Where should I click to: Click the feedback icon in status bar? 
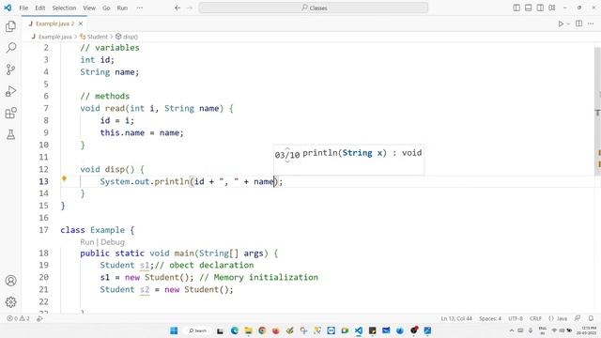tap(578, 318)
